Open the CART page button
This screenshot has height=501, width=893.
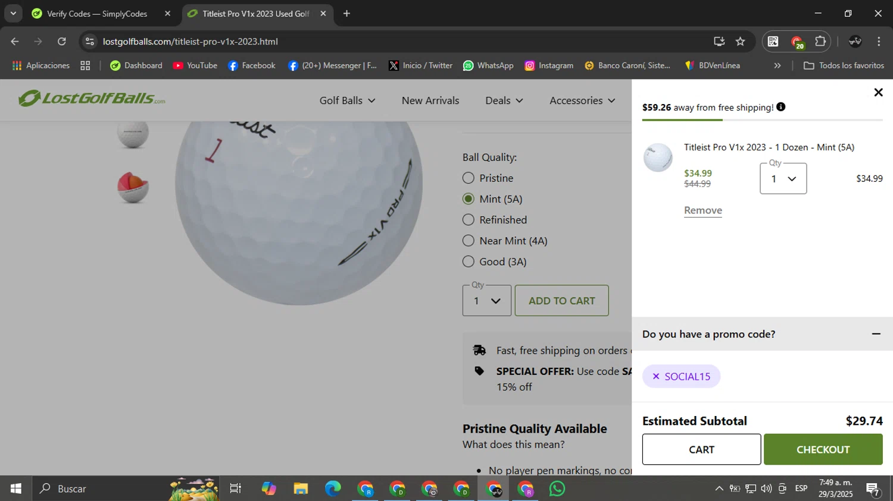pyautogui.click(x=701, y=449)
